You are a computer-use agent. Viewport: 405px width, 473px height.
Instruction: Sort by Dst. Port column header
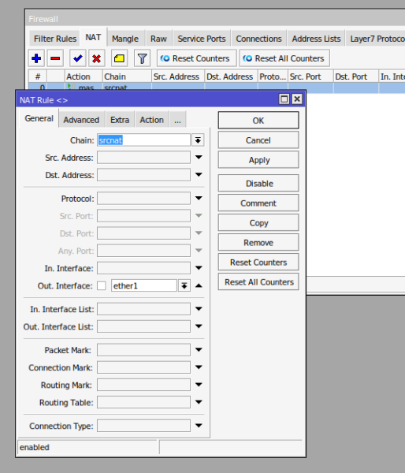(x=356, y=76)
